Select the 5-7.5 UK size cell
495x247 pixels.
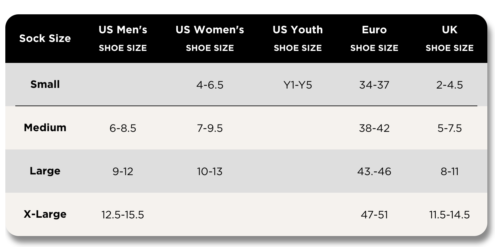(449, 128)
